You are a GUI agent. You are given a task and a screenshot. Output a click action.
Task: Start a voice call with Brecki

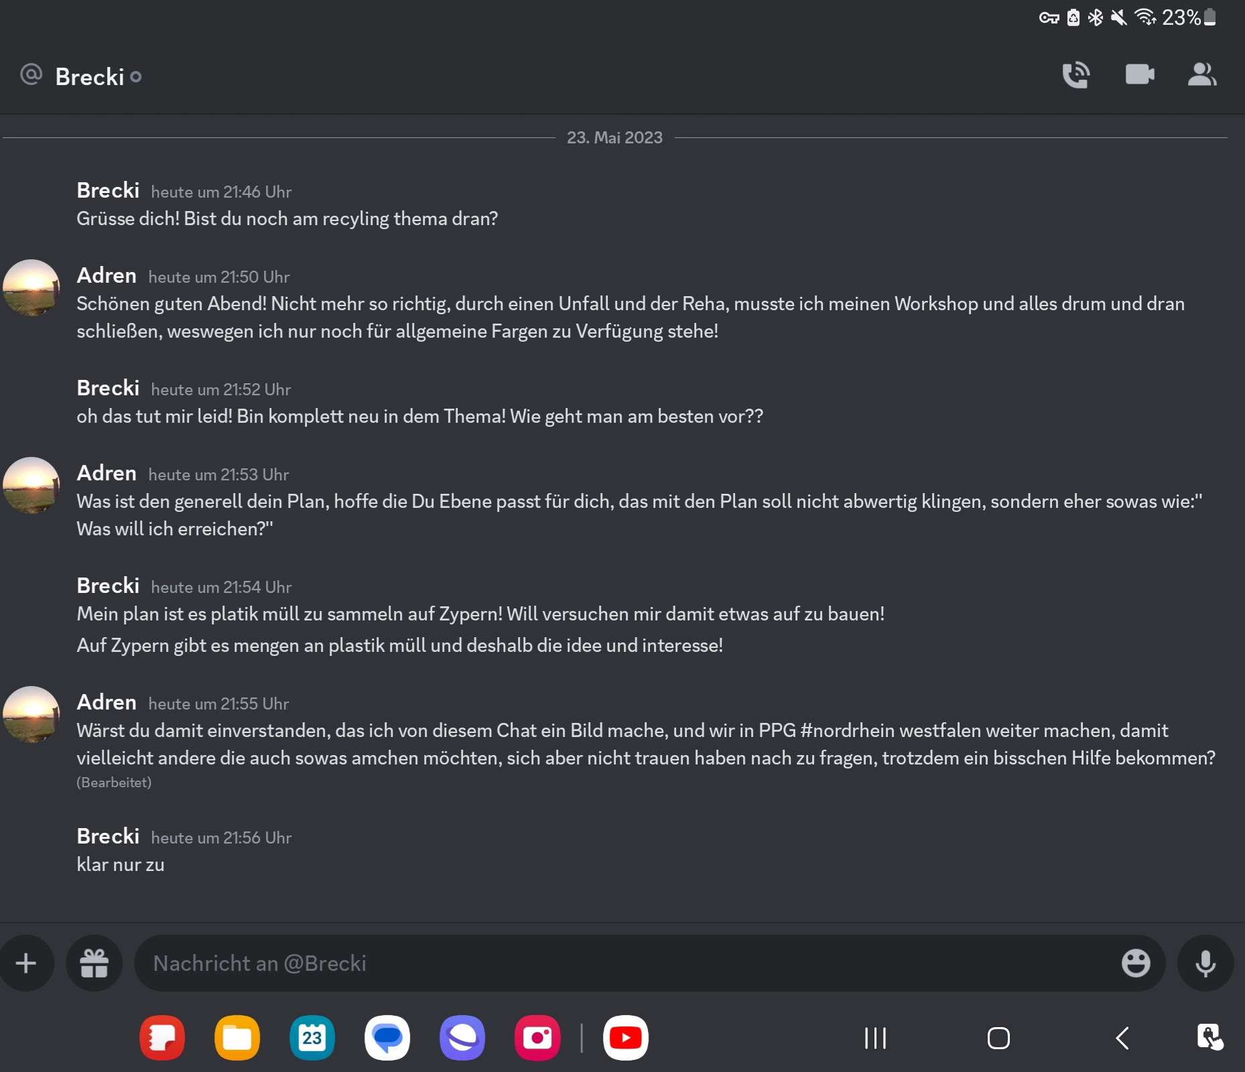1076,74
